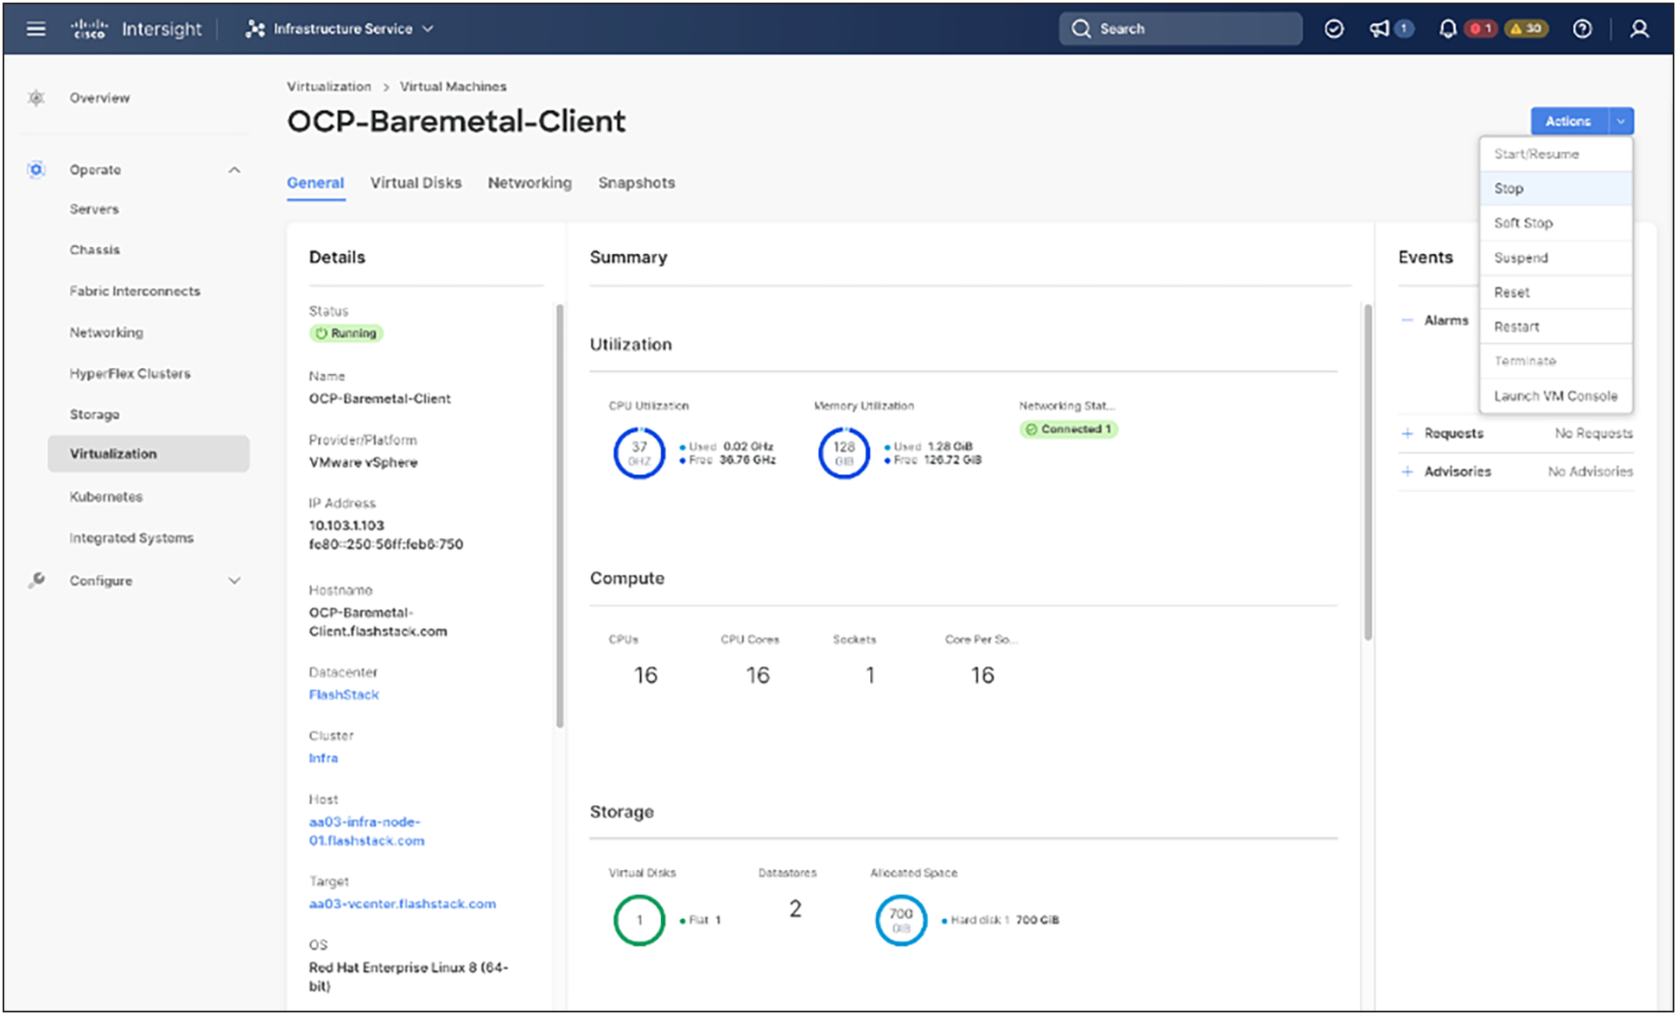Screen dimensions: 1677x1015
Task: Switch to the Snapshots tab
Action: click(x=636, y=182)
